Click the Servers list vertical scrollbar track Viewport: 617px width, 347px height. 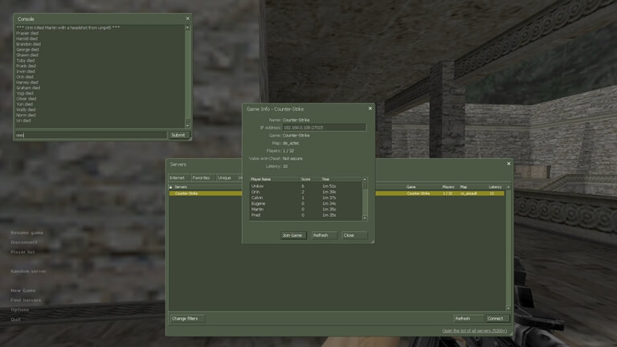(509, 248)
